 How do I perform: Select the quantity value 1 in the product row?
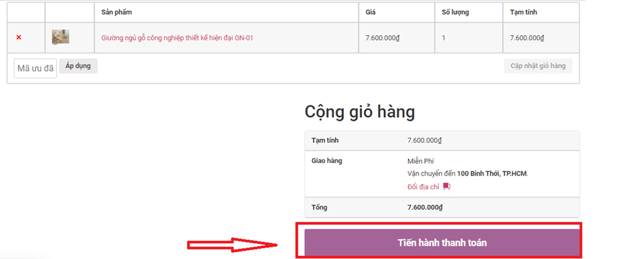(444, 38)
